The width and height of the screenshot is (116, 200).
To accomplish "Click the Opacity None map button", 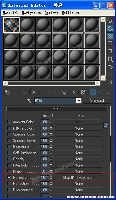I will click(x=79, y=159).
